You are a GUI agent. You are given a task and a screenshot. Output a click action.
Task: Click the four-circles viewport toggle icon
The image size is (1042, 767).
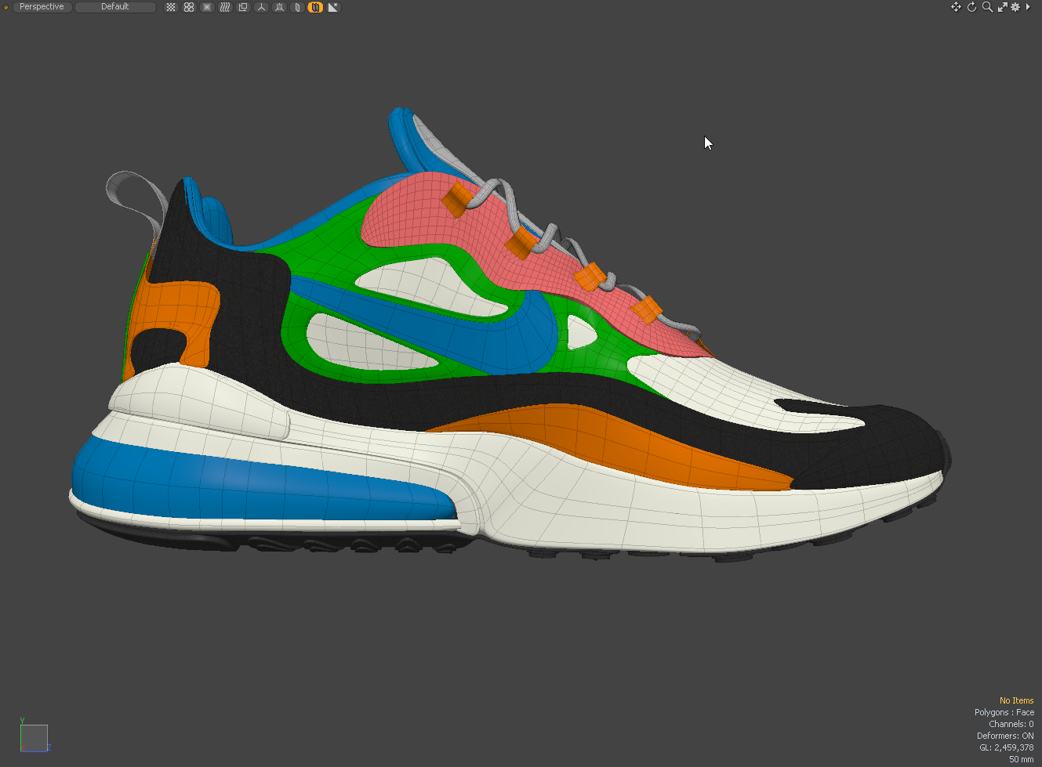189,7
